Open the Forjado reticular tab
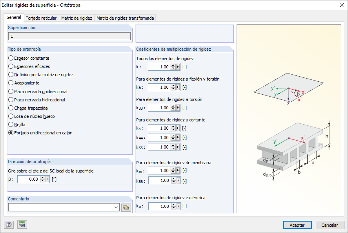Image resolution: width=348 pixels, height=233 pixels. click(x=41, y=18)
